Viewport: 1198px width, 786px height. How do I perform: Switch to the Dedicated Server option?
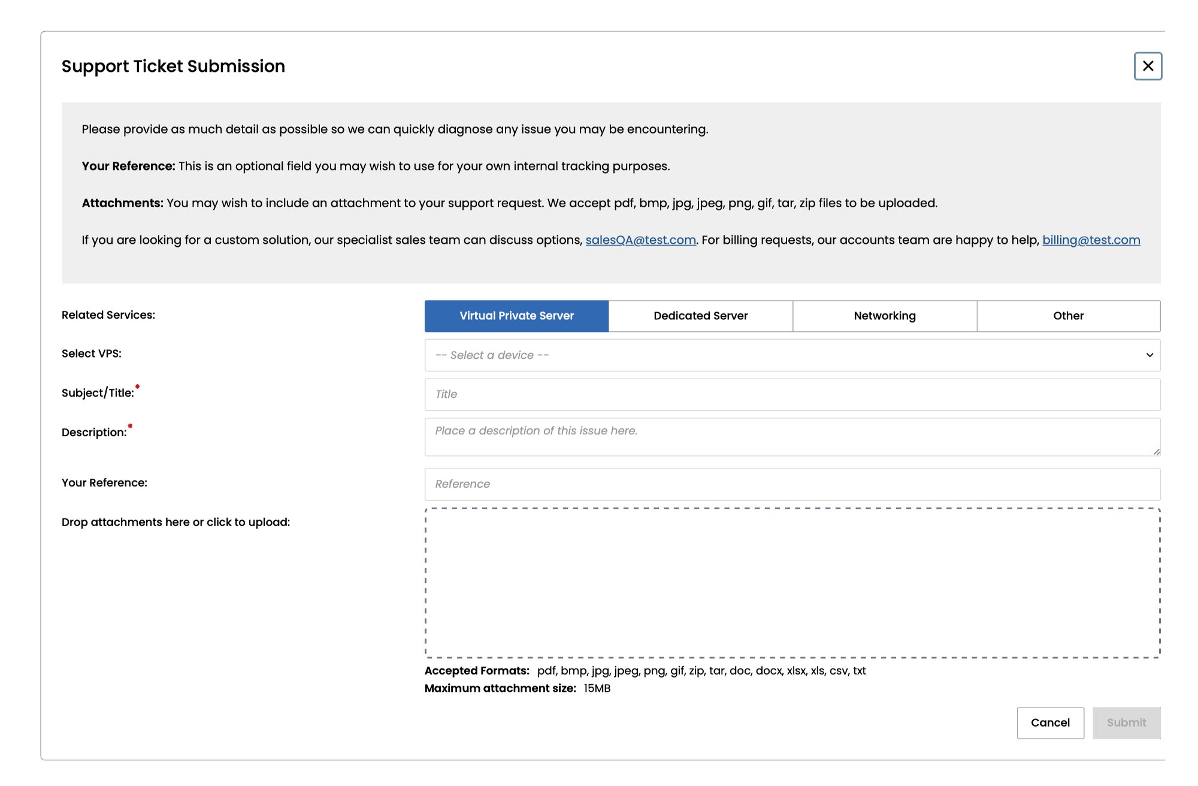pos(700,316)
